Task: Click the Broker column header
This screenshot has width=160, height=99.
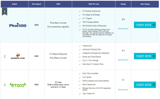Action: (x=14, y=4)
